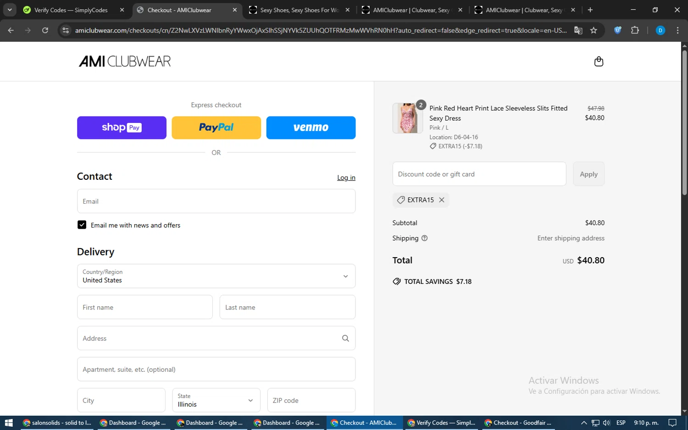
Task: Click the Last name field
Action: point(288,307)
